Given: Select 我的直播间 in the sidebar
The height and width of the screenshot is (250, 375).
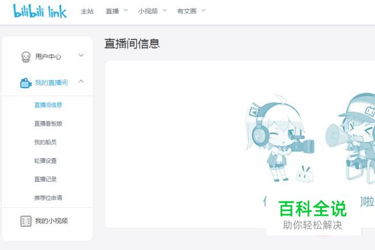Looking at the screenshot, I should pos(51,83).
